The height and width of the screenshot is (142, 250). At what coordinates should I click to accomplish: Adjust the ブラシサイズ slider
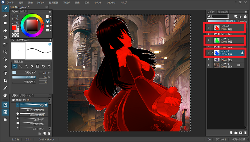click(24, 73)
